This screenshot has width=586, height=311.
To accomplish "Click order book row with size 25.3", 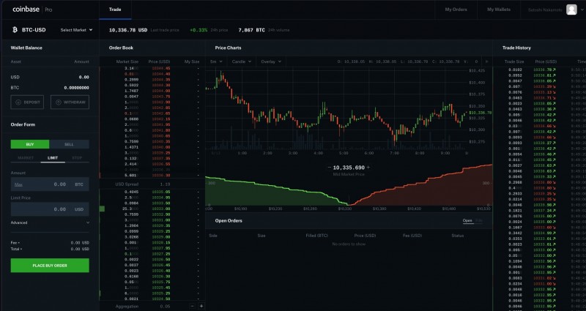I will coord(152,209).
